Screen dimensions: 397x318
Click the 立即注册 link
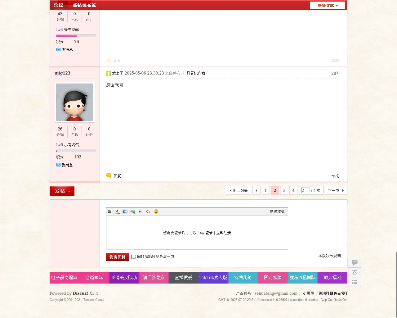[223, 233]
